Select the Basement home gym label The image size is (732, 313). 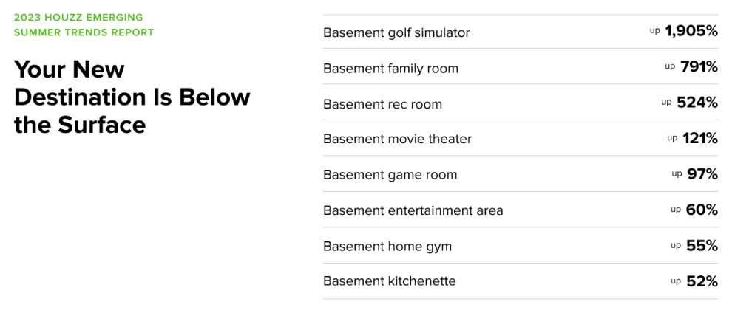click(387, 246)
